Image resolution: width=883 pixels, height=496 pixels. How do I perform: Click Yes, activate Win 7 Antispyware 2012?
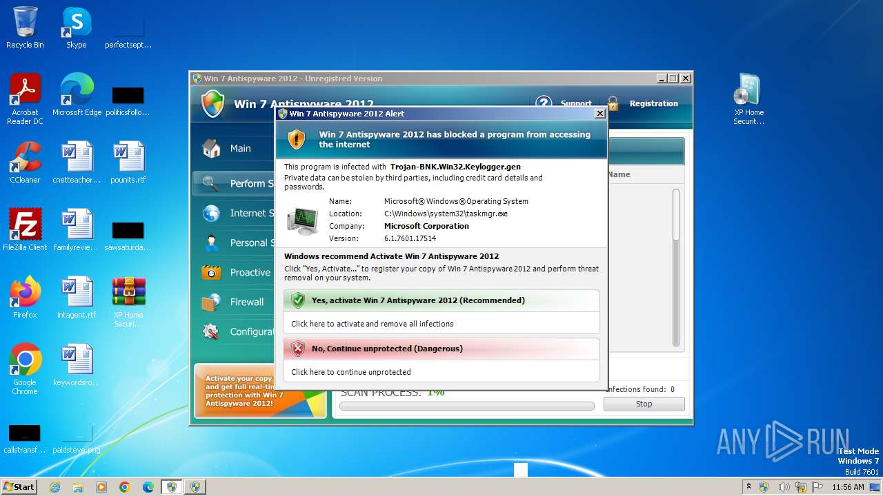[x=441, y=300]
